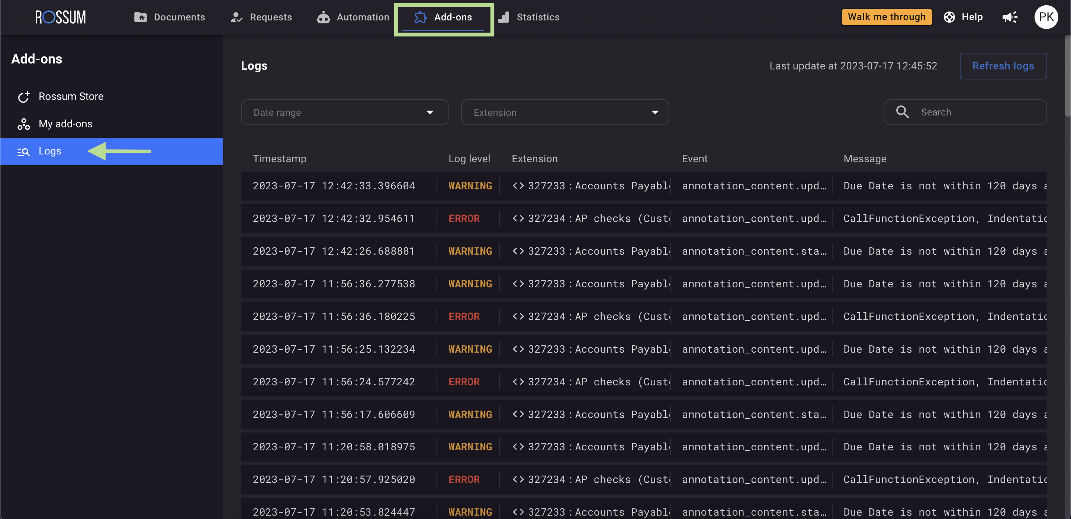This screenshot has height=519, width=1071.
Task: Click the Statistics bar chart icon
Action: 504,17
